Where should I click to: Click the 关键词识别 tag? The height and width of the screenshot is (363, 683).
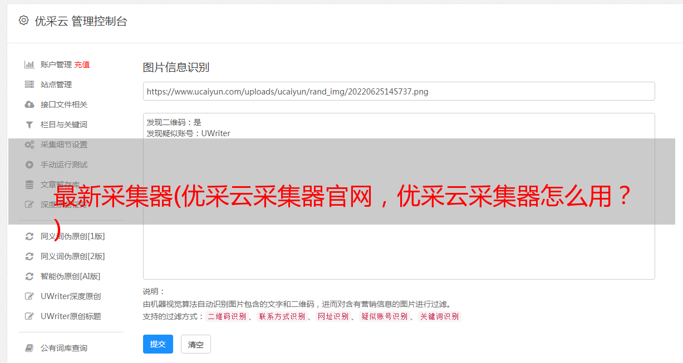(x=440, y=316)
